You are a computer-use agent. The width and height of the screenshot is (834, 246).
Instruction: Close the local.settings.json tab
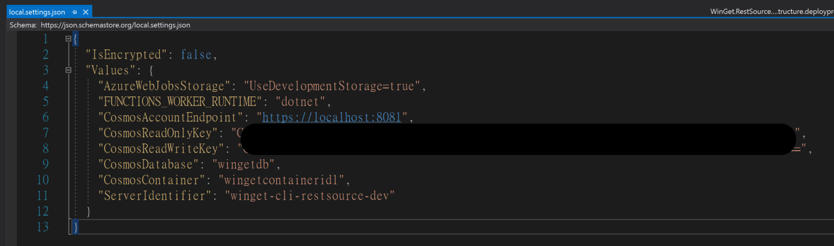(x=85, y=12)
